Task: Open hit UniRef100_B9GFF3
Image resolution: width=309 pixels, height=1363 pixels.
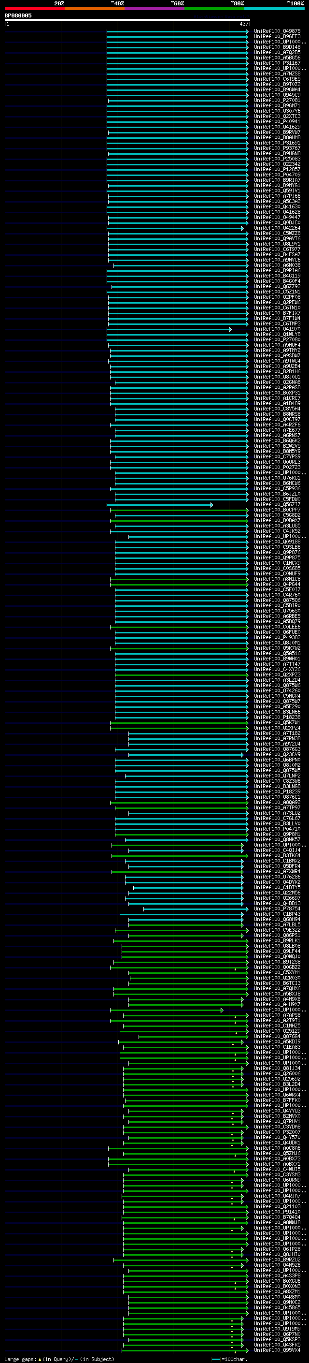Action: 277,37
